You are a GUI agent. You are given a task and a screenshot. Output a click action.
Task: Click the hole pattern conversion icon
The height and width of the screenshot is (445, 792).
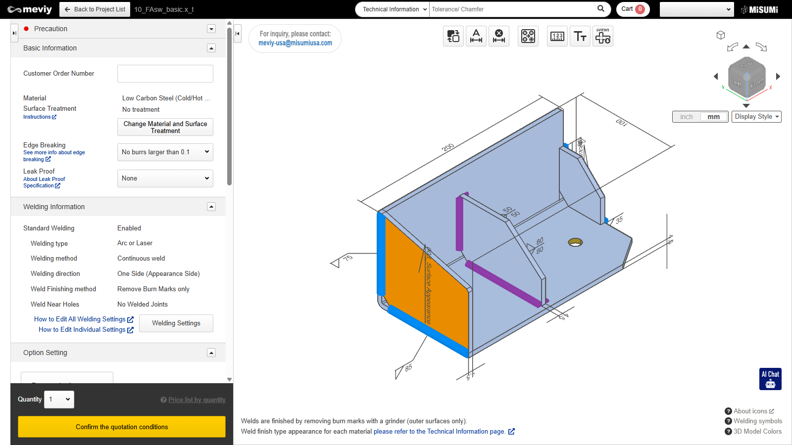point(528,36)
